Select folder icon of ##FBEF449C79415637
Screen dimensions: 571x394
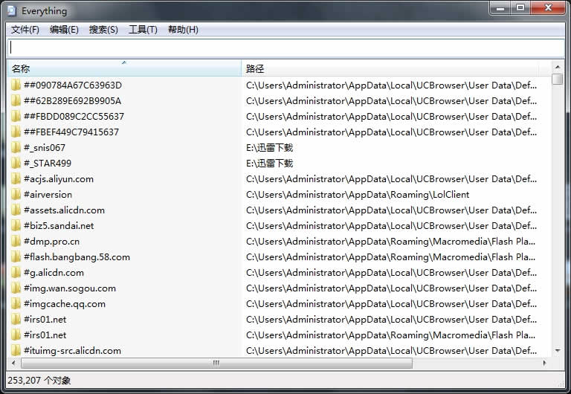16,132
